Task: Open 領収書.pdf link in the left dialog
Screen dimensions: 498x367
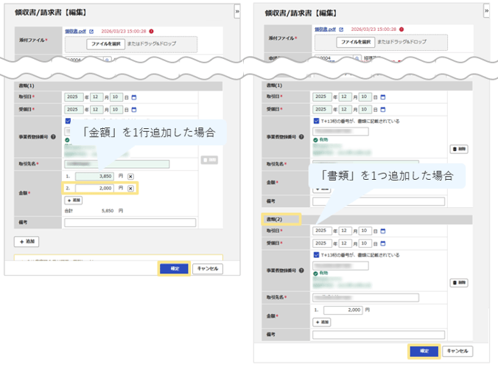Action: (x=75, y=31)
